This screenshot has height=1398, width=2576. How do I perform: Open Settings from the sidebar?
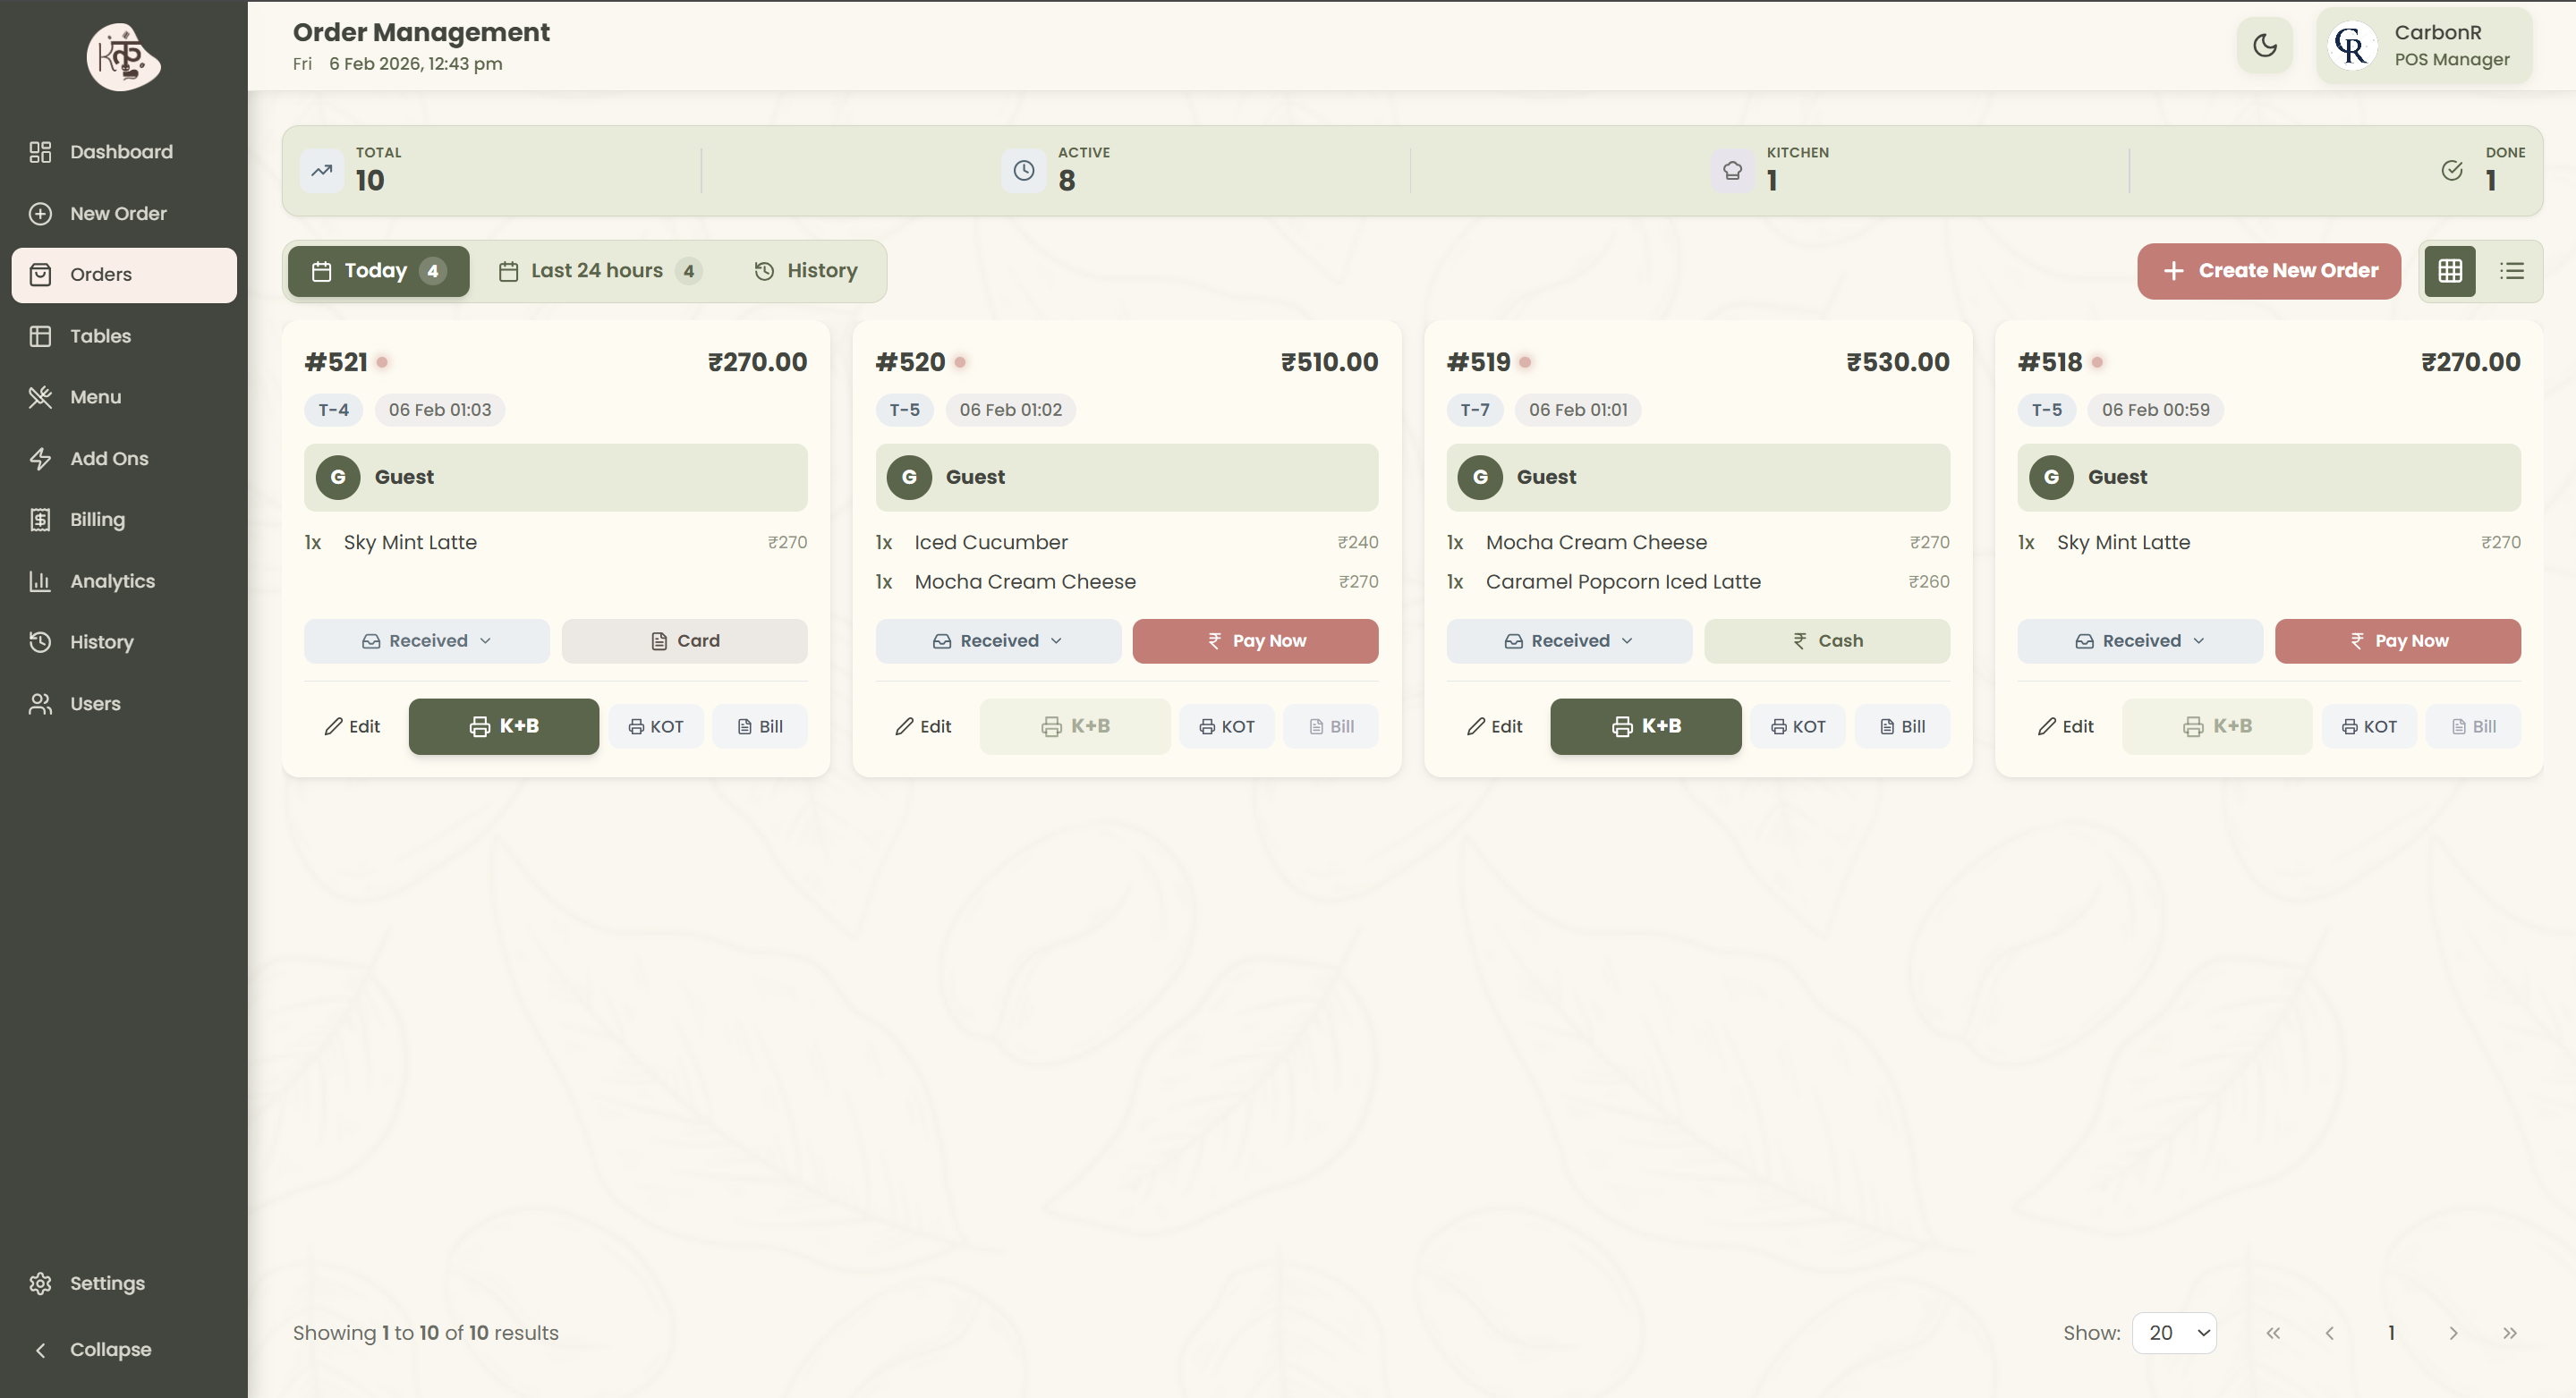[106, 1284]
